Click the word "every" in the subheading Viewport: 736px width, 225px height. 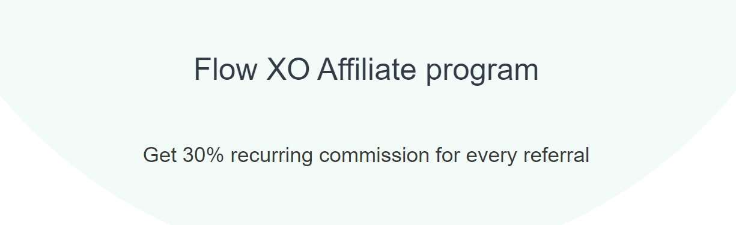492,157
